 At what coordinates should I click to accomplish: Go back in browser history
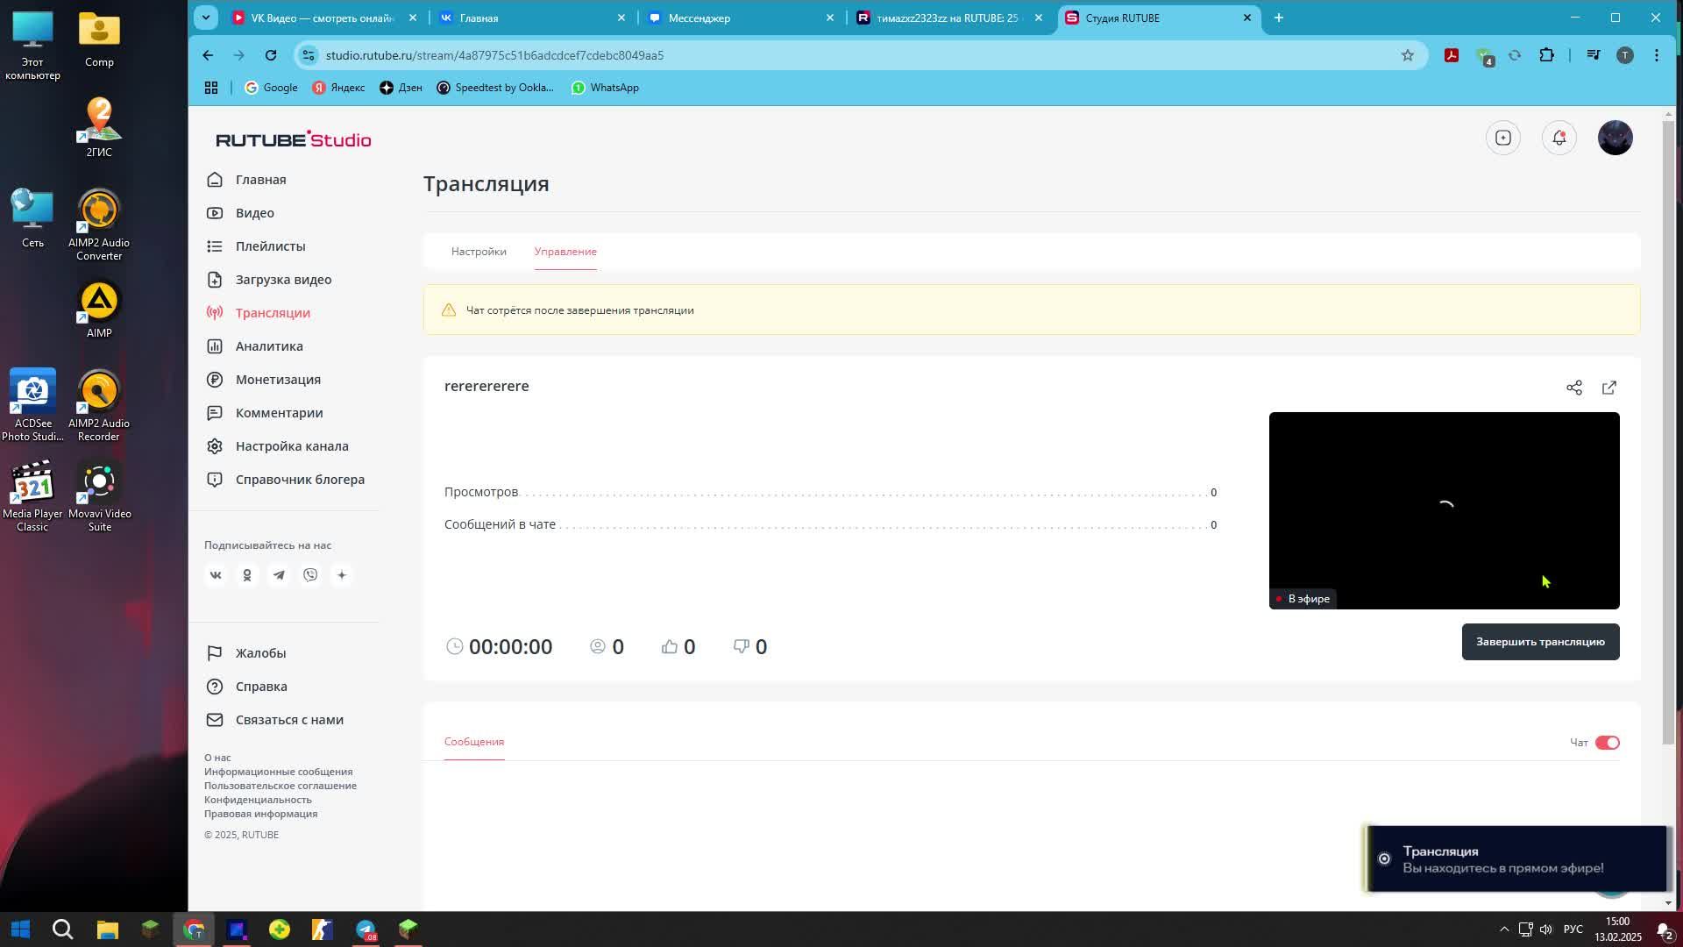point(208,55)
